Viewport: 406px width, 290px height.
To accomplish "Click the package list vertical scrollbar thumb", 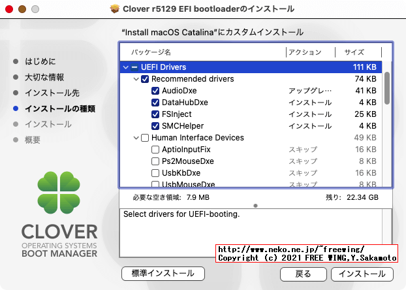I will (x=387, y=88).
